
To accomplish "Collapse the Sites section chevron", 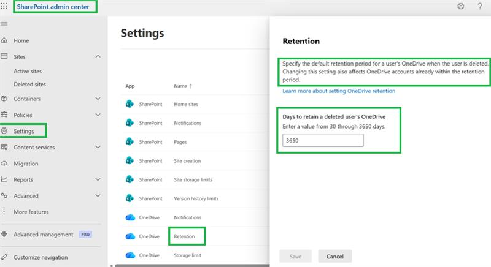I will 98,56.
